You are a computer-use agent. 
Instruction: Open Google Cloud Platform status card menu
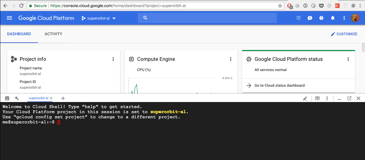click(x=348, y=59)
